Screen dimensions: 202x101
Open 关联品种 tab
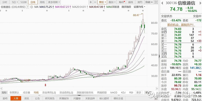coord(90,98)
